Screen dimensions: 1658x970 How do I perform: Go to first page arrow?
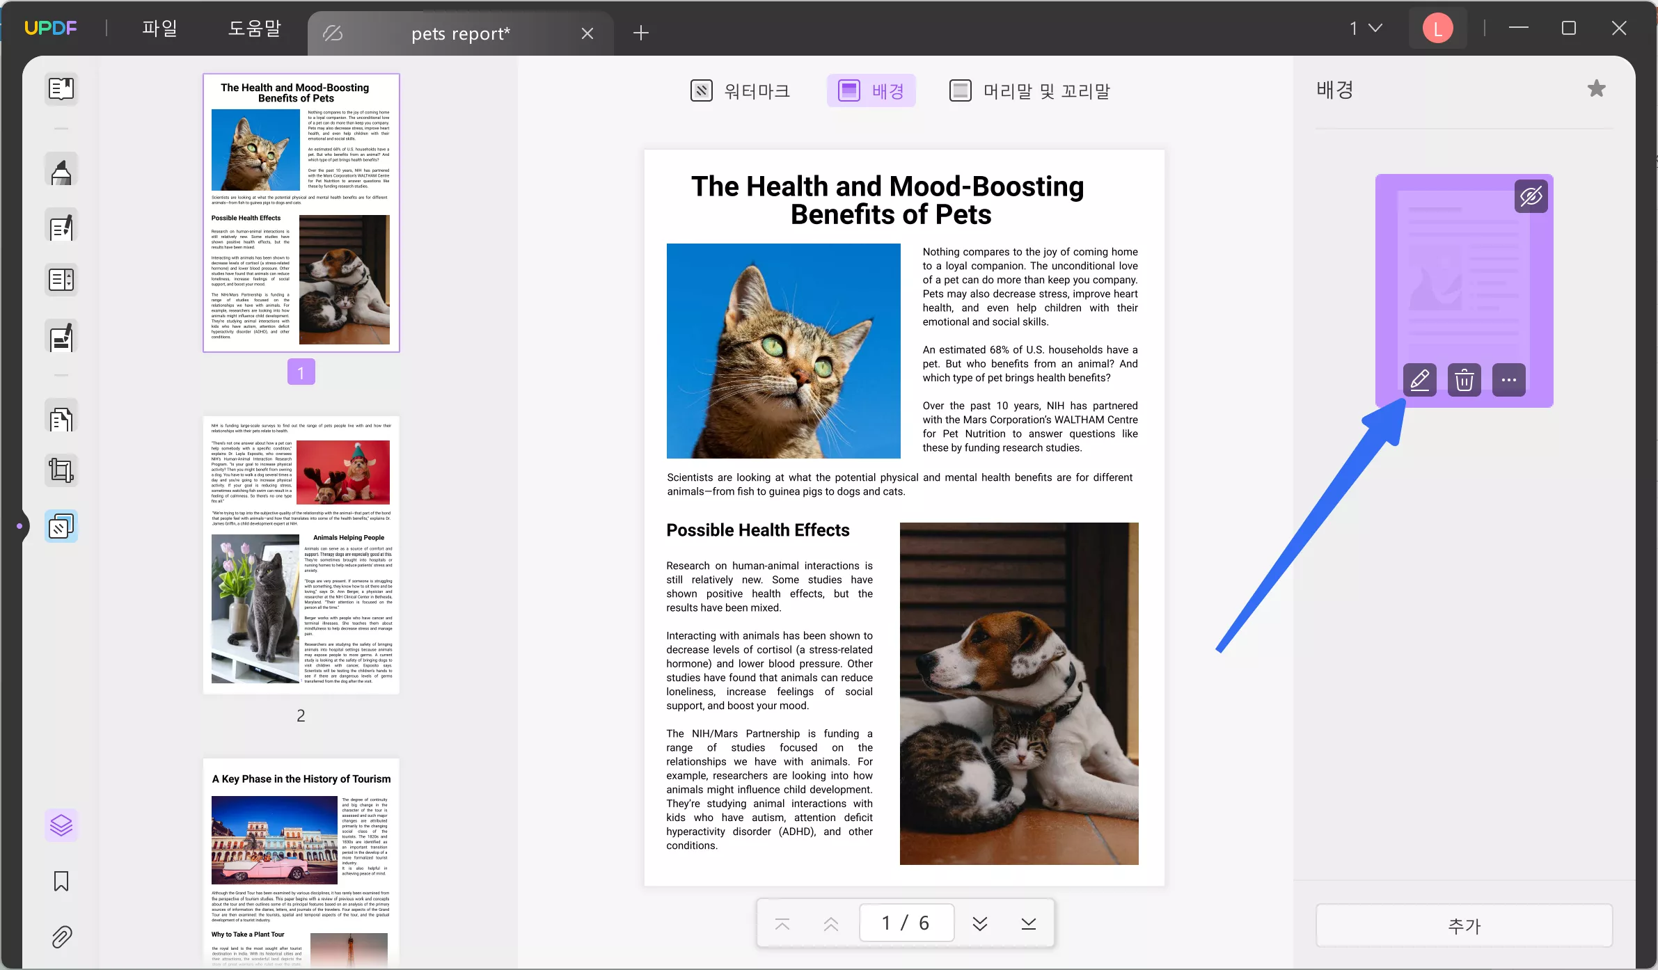pyautogui.click(x=782, y=924)
